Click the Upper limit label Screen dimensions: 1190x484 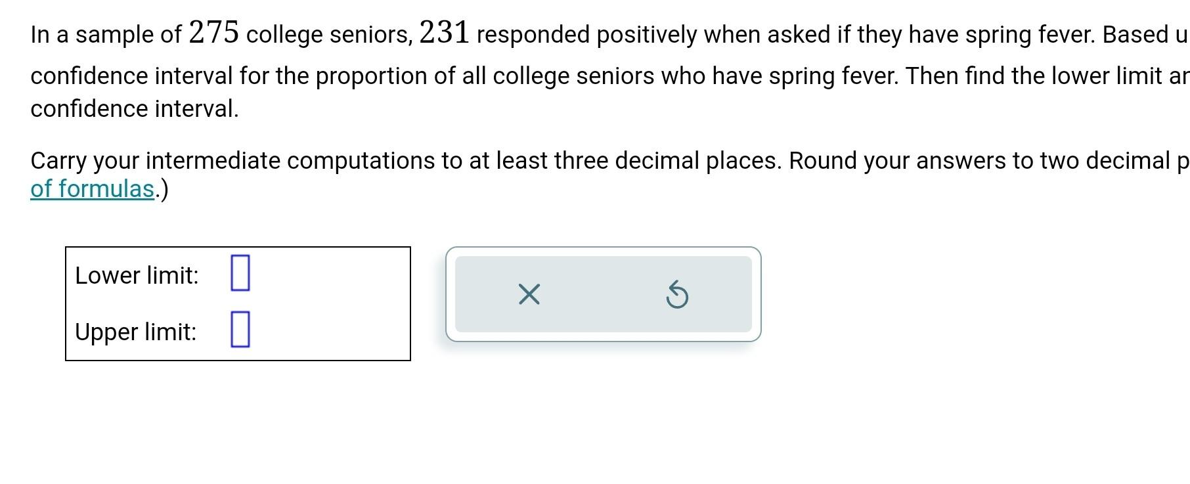[x=136, y=332]
